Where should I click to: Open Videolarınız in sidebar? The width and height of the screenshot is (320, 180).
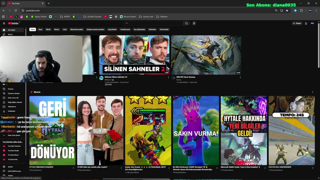pos(13,107)
